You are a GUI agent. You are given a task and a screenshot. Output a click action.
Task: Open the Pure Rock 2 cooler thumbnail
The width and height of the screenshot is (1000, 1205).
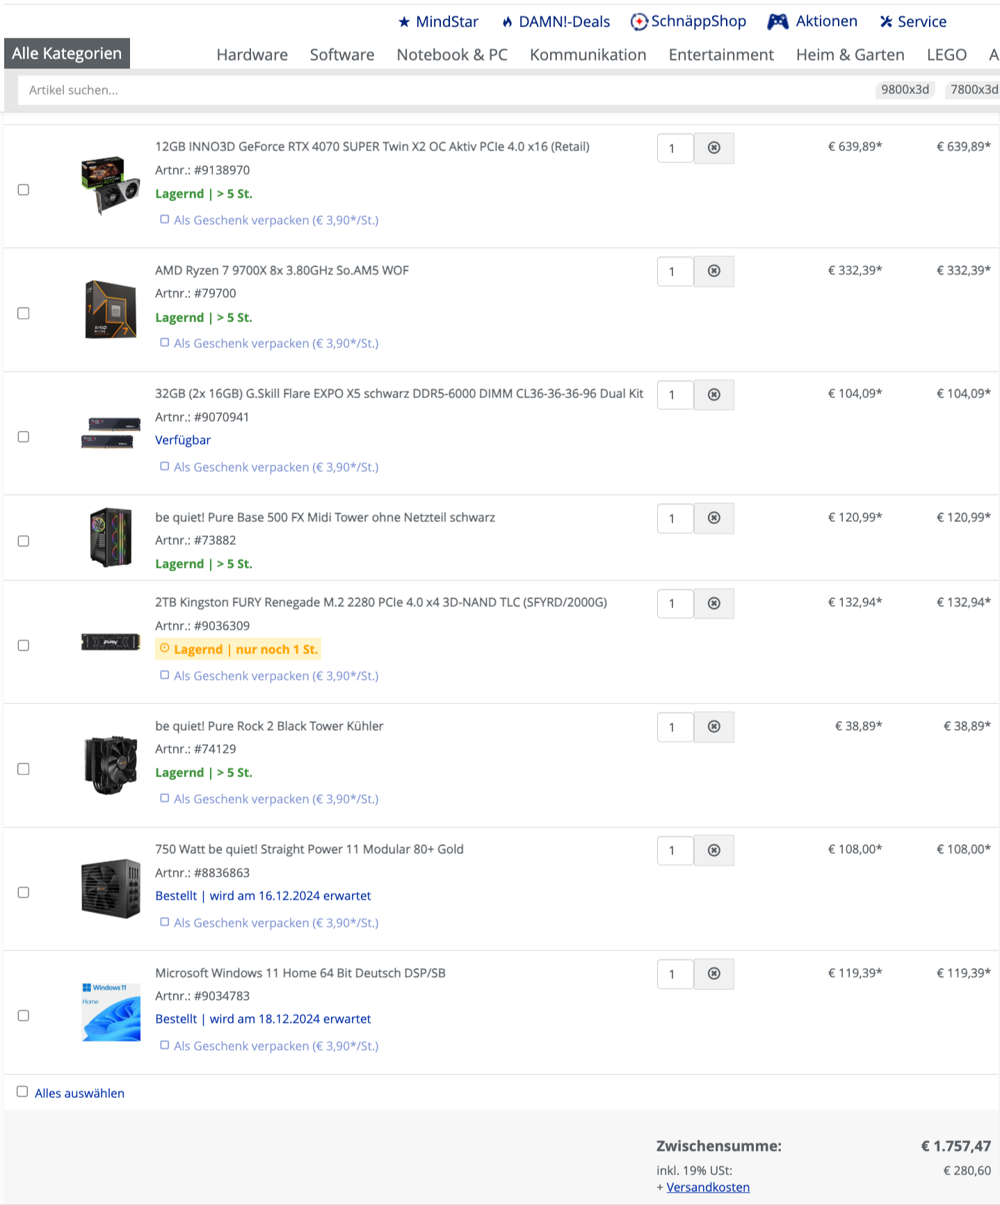pos(111,765)
